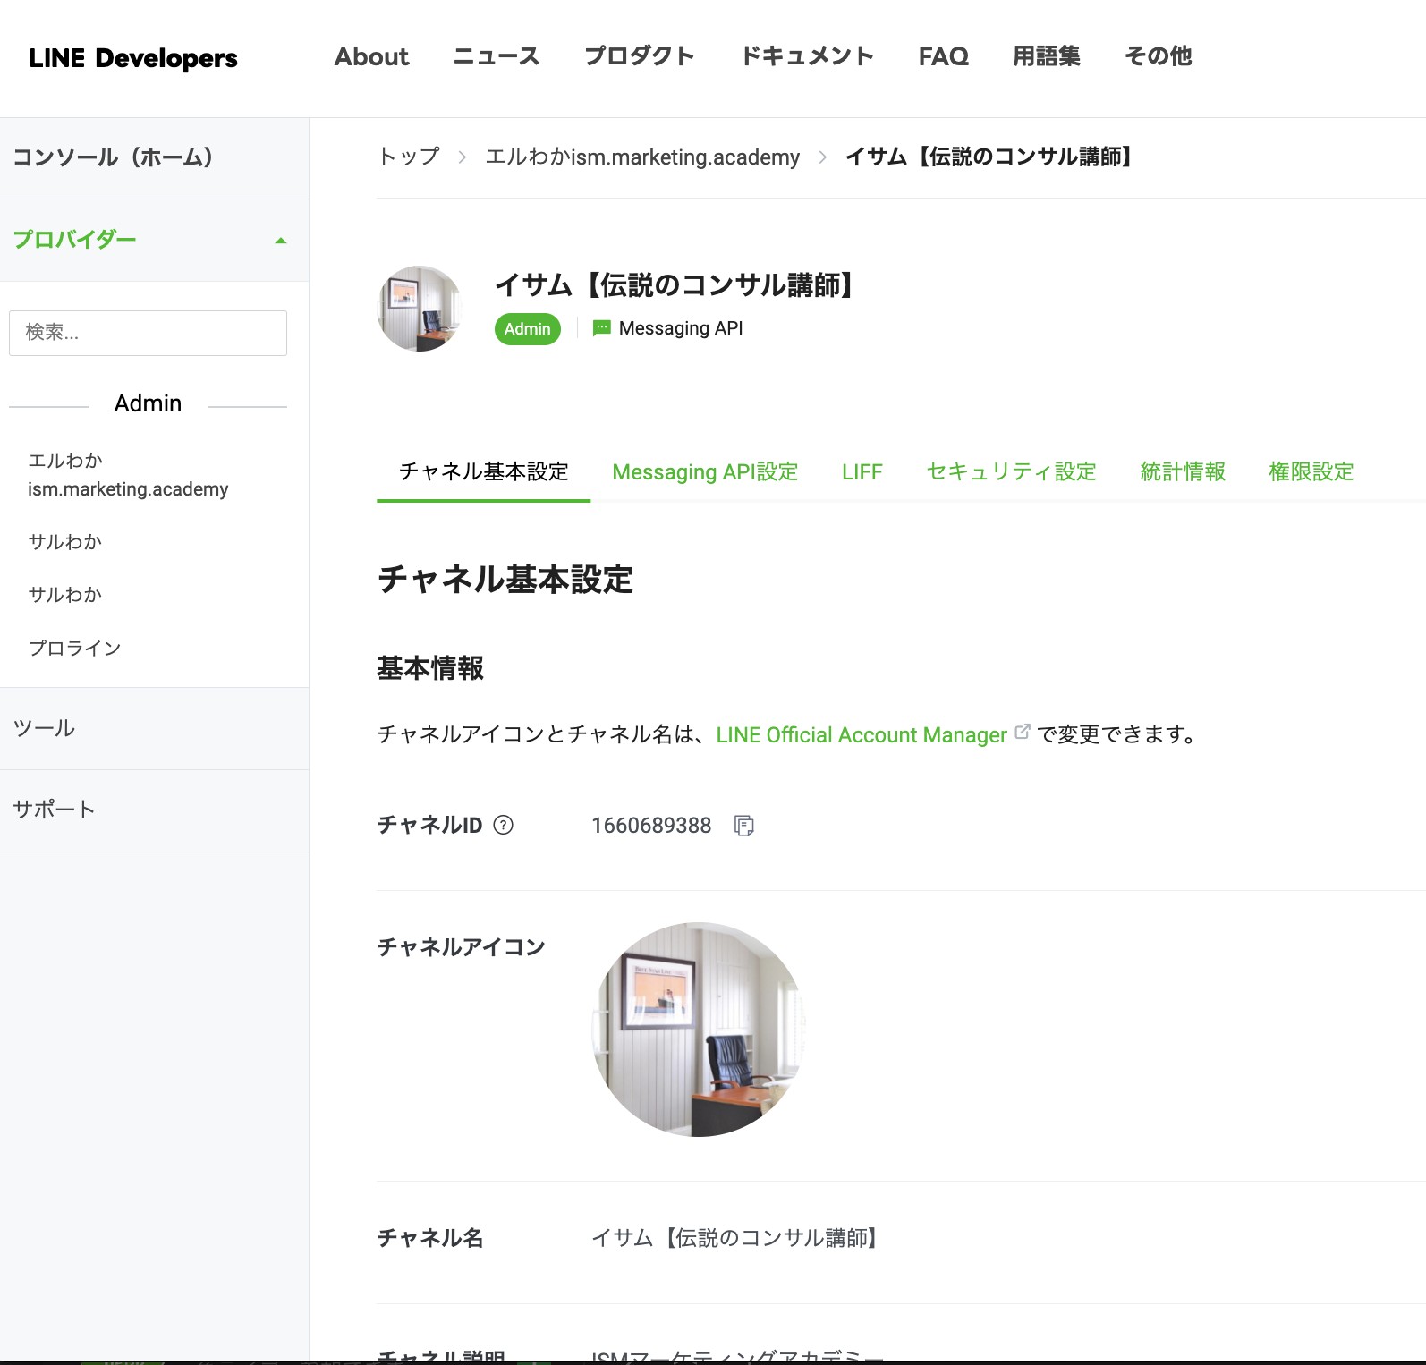Screen dimensions: 1426x1365
Task: Go to the FAQ page
Action: click(x=944, y=56)
